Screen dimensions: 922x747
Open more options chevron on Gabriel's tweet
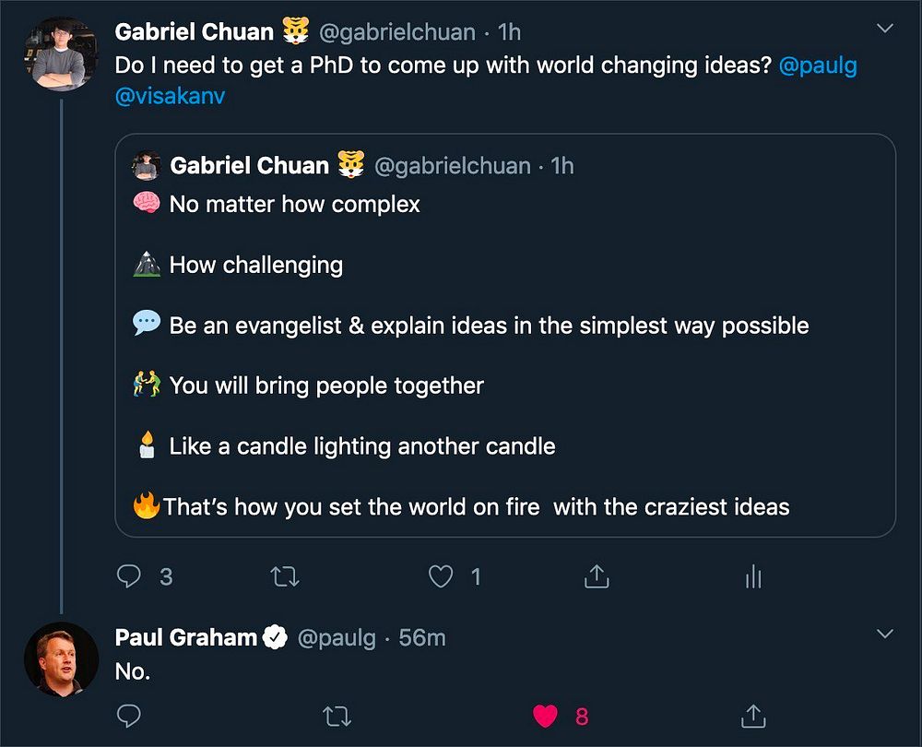point(885,30)
